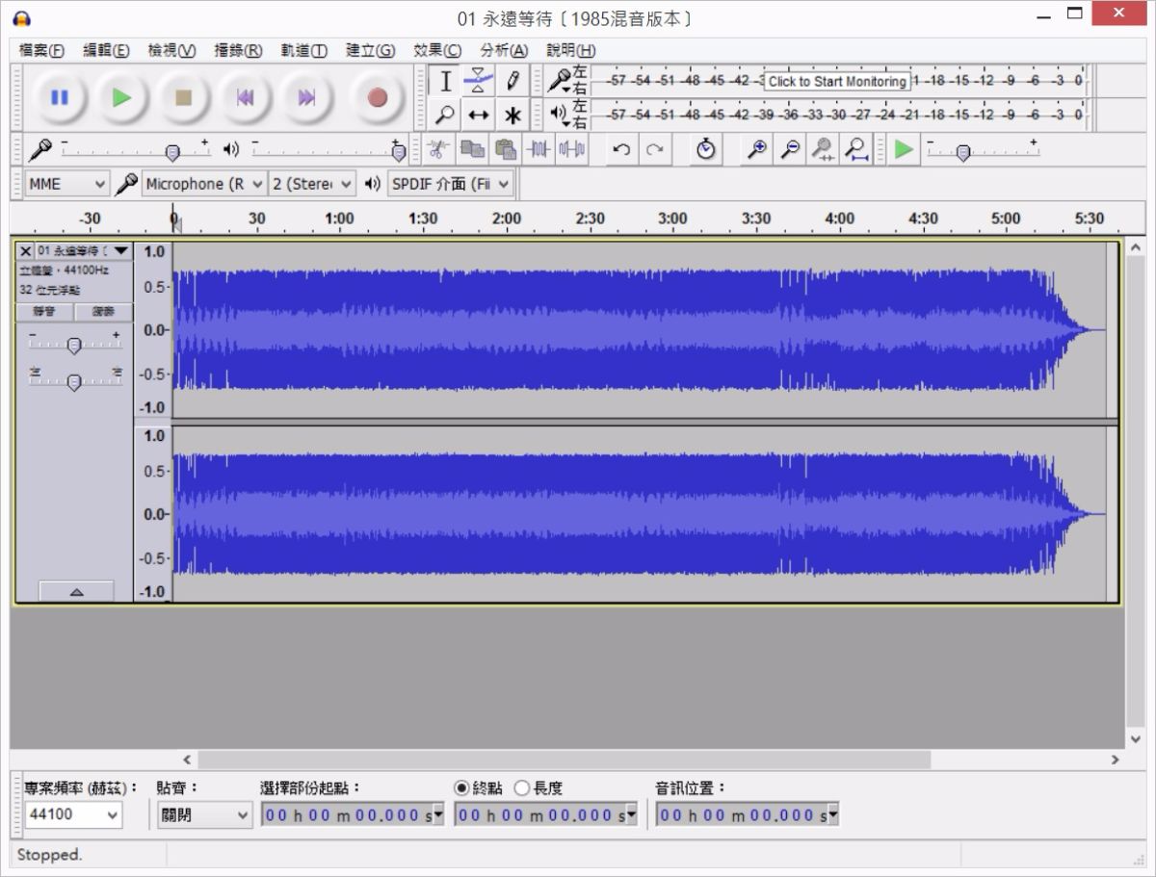
Task: Select the I-beam Selection tool
Action: point(445,82)
